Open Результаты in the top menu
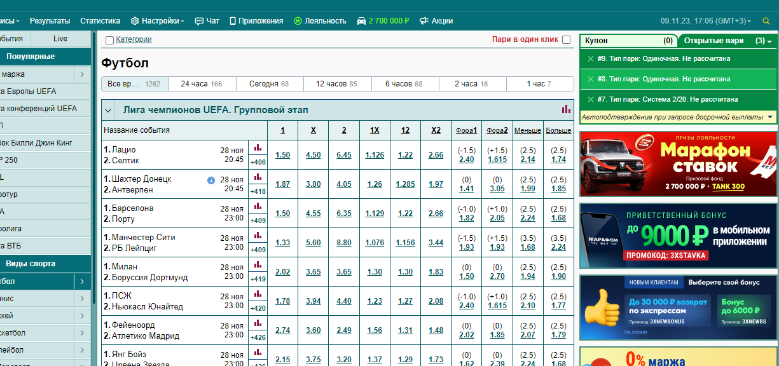Image resolution: width=779 pixels, height=366 pixels. [50, 21]
